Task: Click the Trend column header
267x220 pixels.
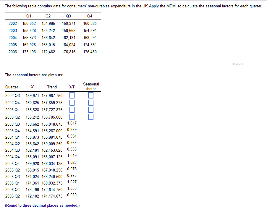Action: point(52,87)
